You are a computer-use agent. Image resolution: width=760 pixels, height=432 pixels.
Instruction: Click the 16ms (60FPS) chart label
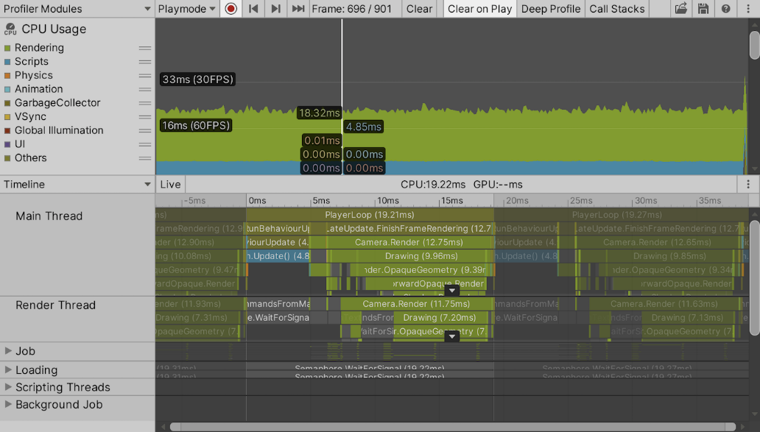click(x=196, y=125)
